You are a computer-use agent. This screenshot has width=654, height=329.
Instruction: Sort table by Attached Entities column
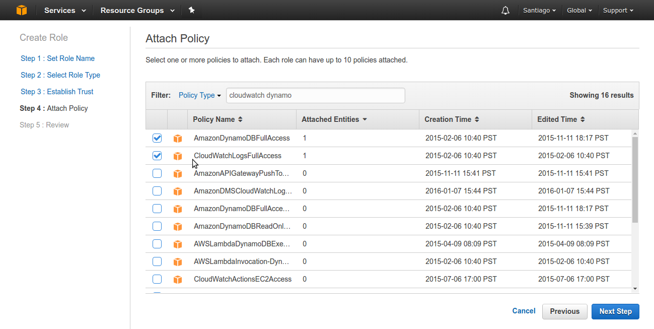click(x=334, y=119)
